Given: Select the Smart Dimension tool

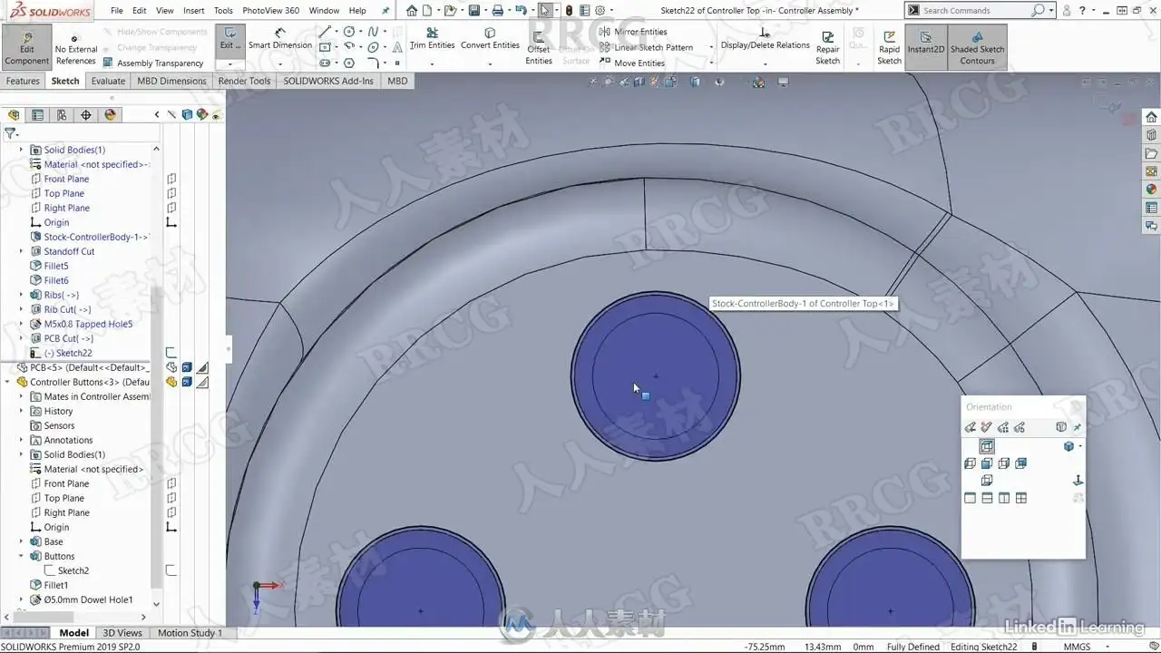Looking at the screenshot, I should 279,41.
